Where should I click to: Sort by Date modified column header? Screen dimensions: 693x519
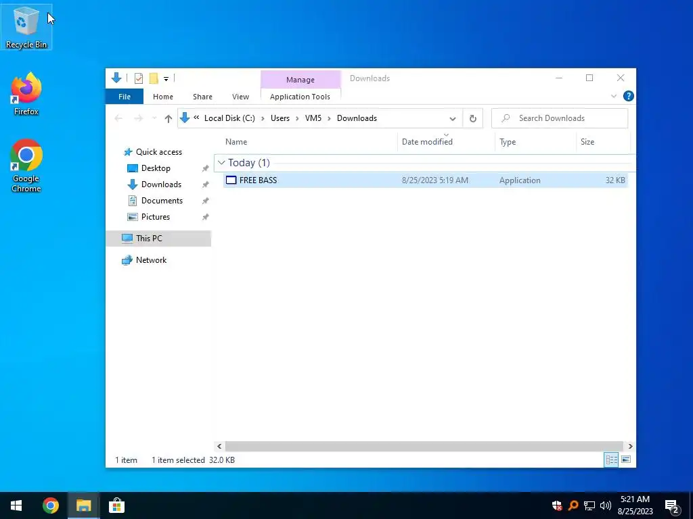pos(446,142)
